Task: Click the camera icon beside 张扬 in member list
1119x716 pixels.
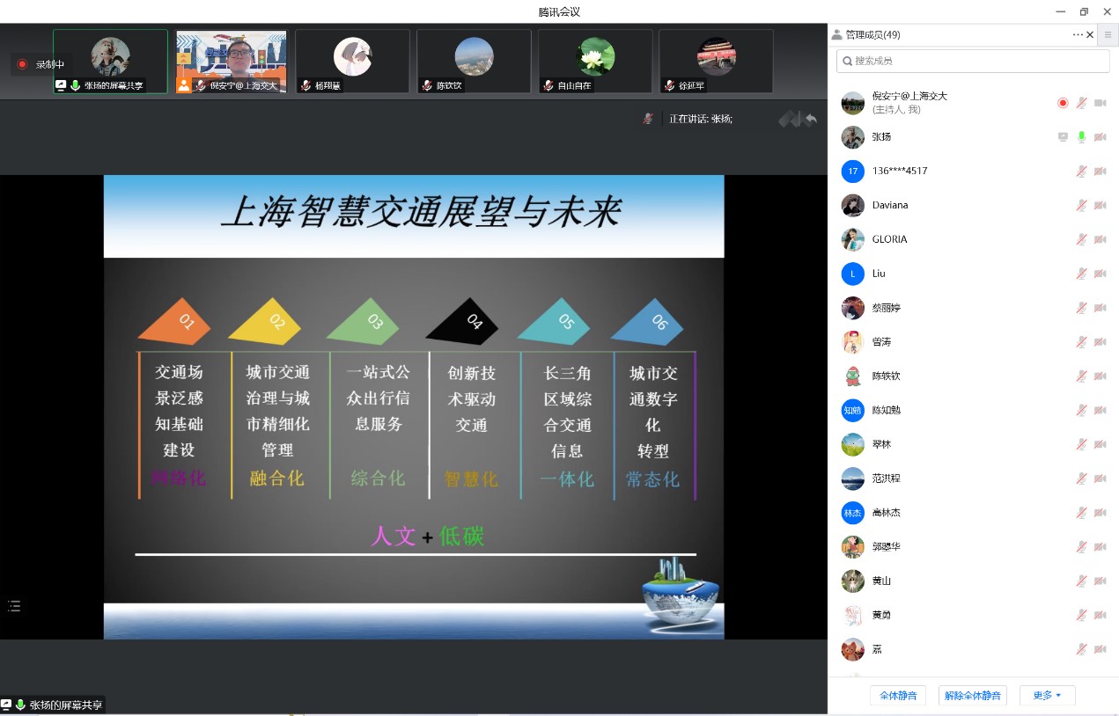Action: click(1099, 136)
